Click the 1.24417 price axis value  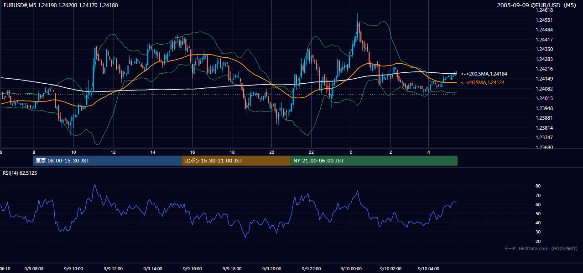[x=544, y=40]
